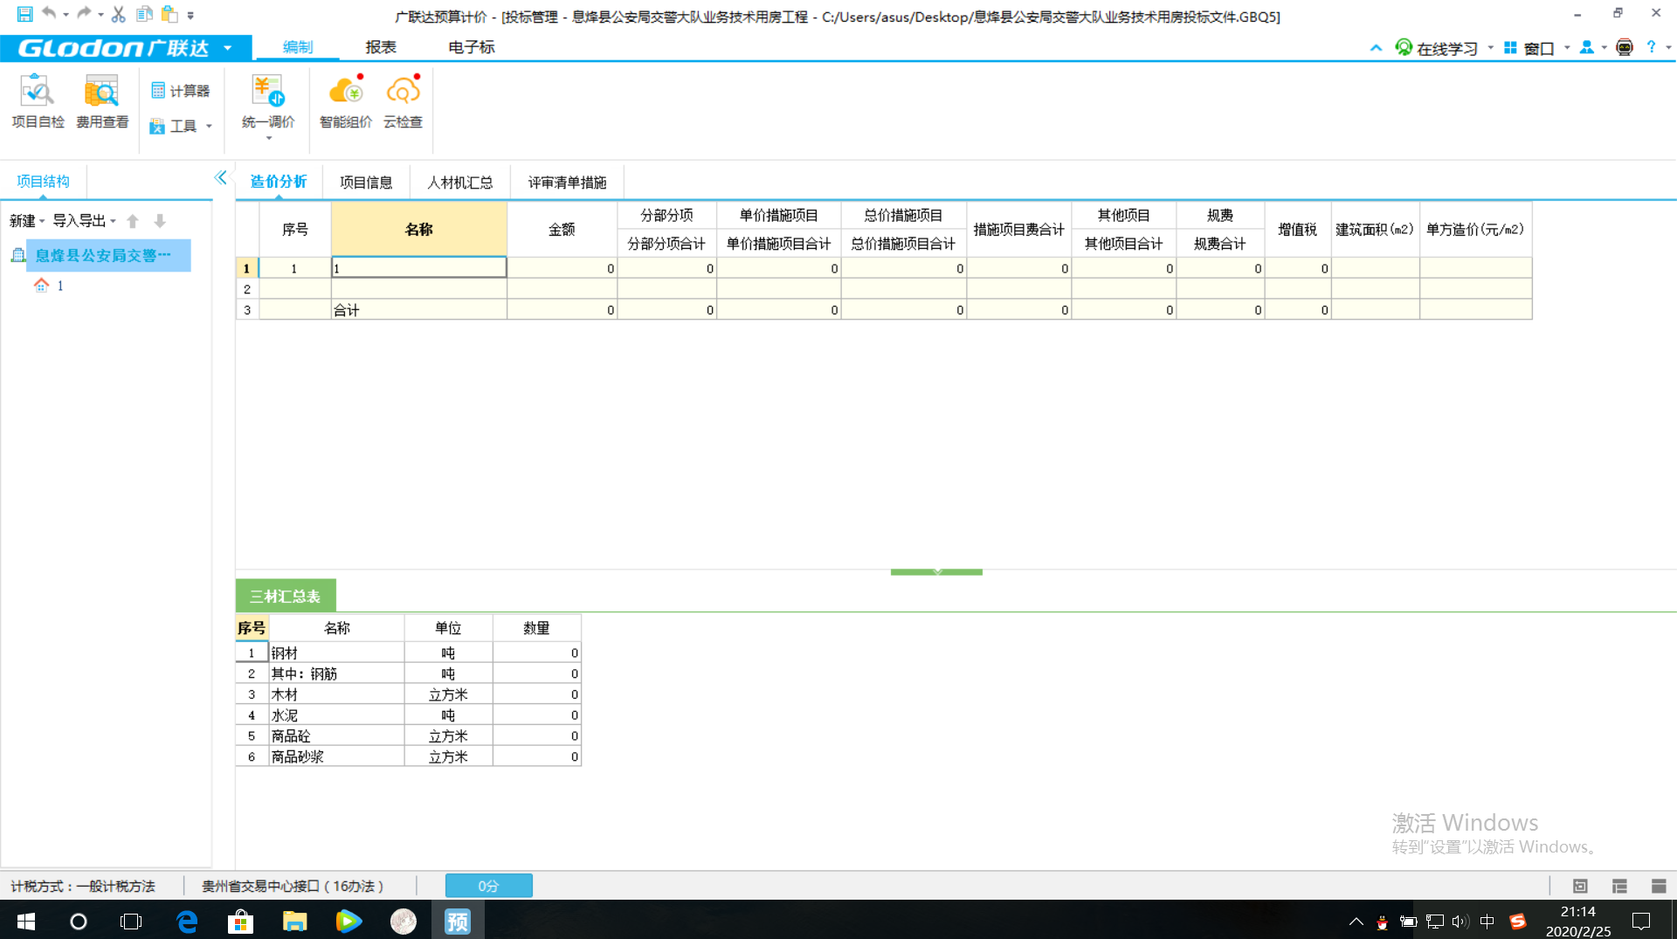Click the 合计 row cell

419,310
